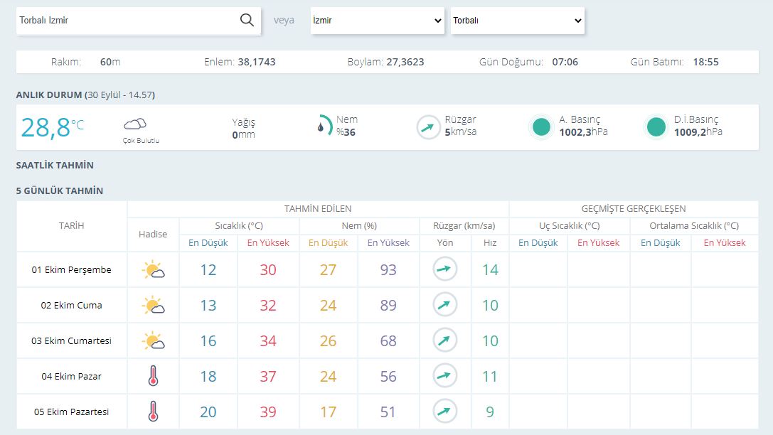Click wind speed 14 for 01 Ekim

tap(490, 270)
